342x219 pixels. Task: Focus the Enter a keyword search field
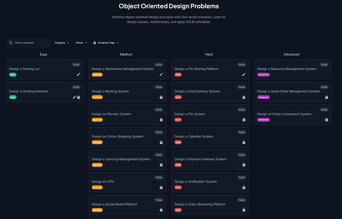tap(28, 43)
